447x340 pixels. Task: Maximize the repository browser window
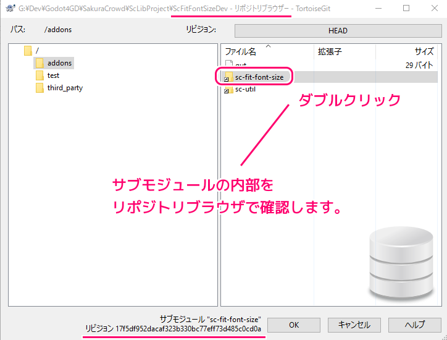406,9
